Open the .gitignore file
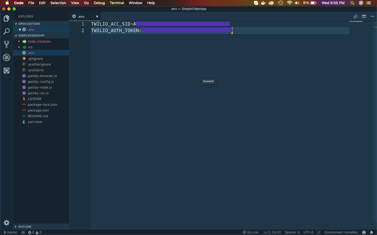 [41, 59]
